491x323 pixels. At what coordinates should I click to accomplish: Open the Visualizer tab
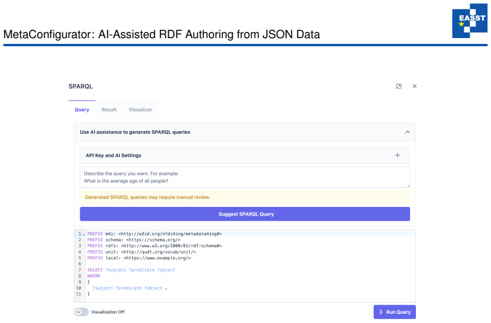point(140,110)
